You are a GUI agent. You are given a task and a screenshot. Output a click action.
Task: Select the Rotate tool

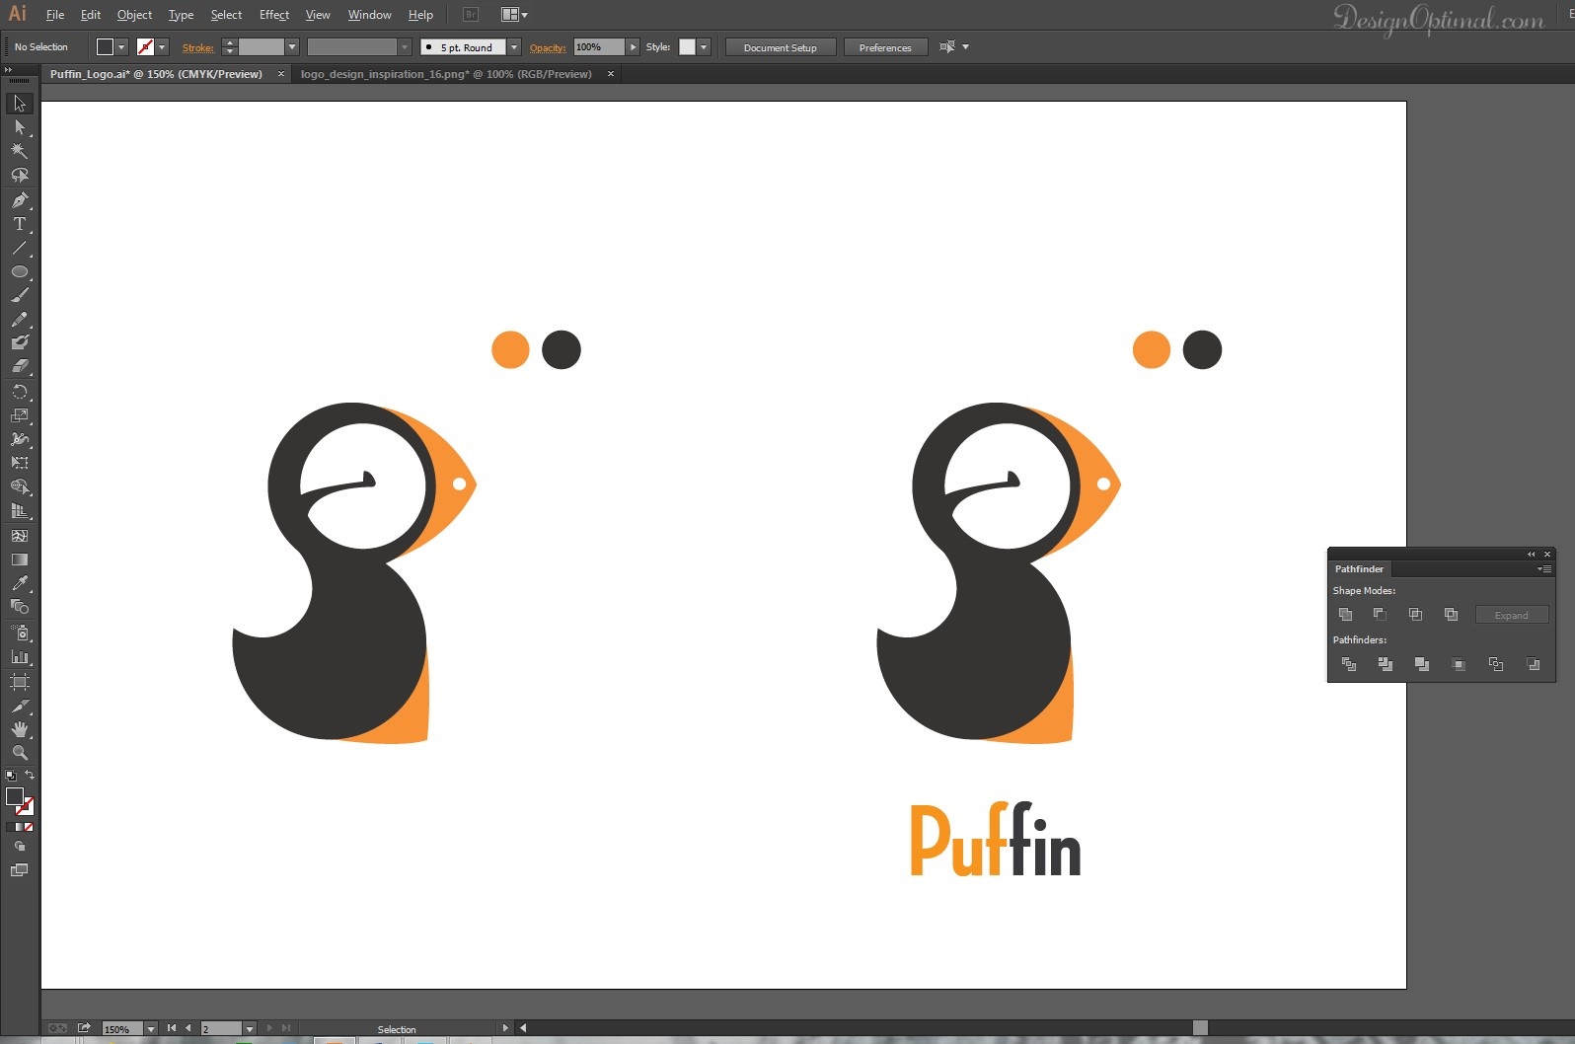click(x=19, y=392)
